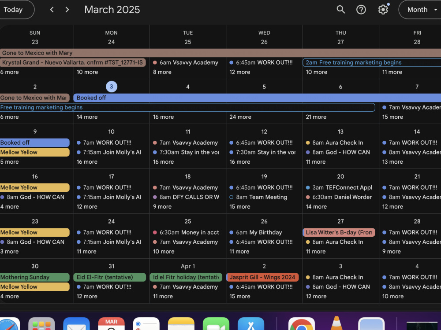The image size is (441, 330).
Task: Open 6:45am WORK OUT!!! on March 19
Action: 261,188
